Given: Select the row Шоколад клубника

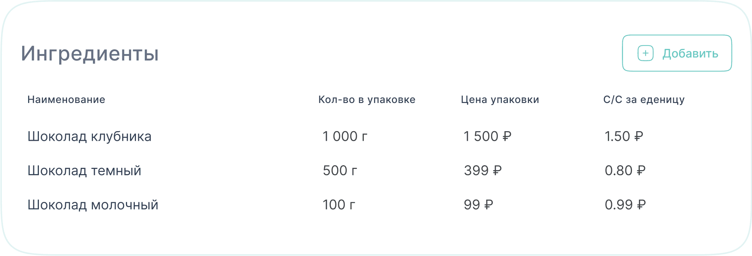Looking at the screenshot, I should coord(333,136).
